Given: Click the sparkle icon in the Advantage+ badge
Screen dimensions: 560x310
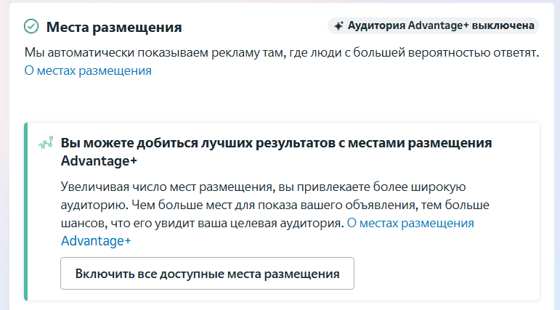Looking at the screenshot, I should (x=338, y=25).
